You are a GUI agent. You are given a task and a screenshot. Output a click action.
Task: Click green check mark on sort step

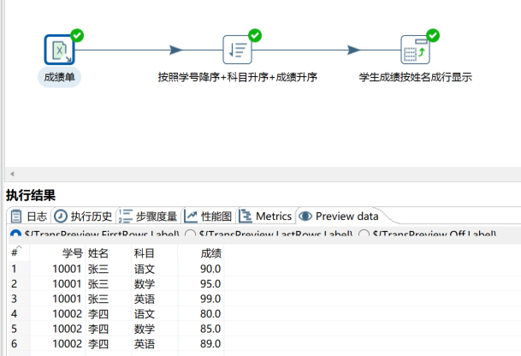255,35
